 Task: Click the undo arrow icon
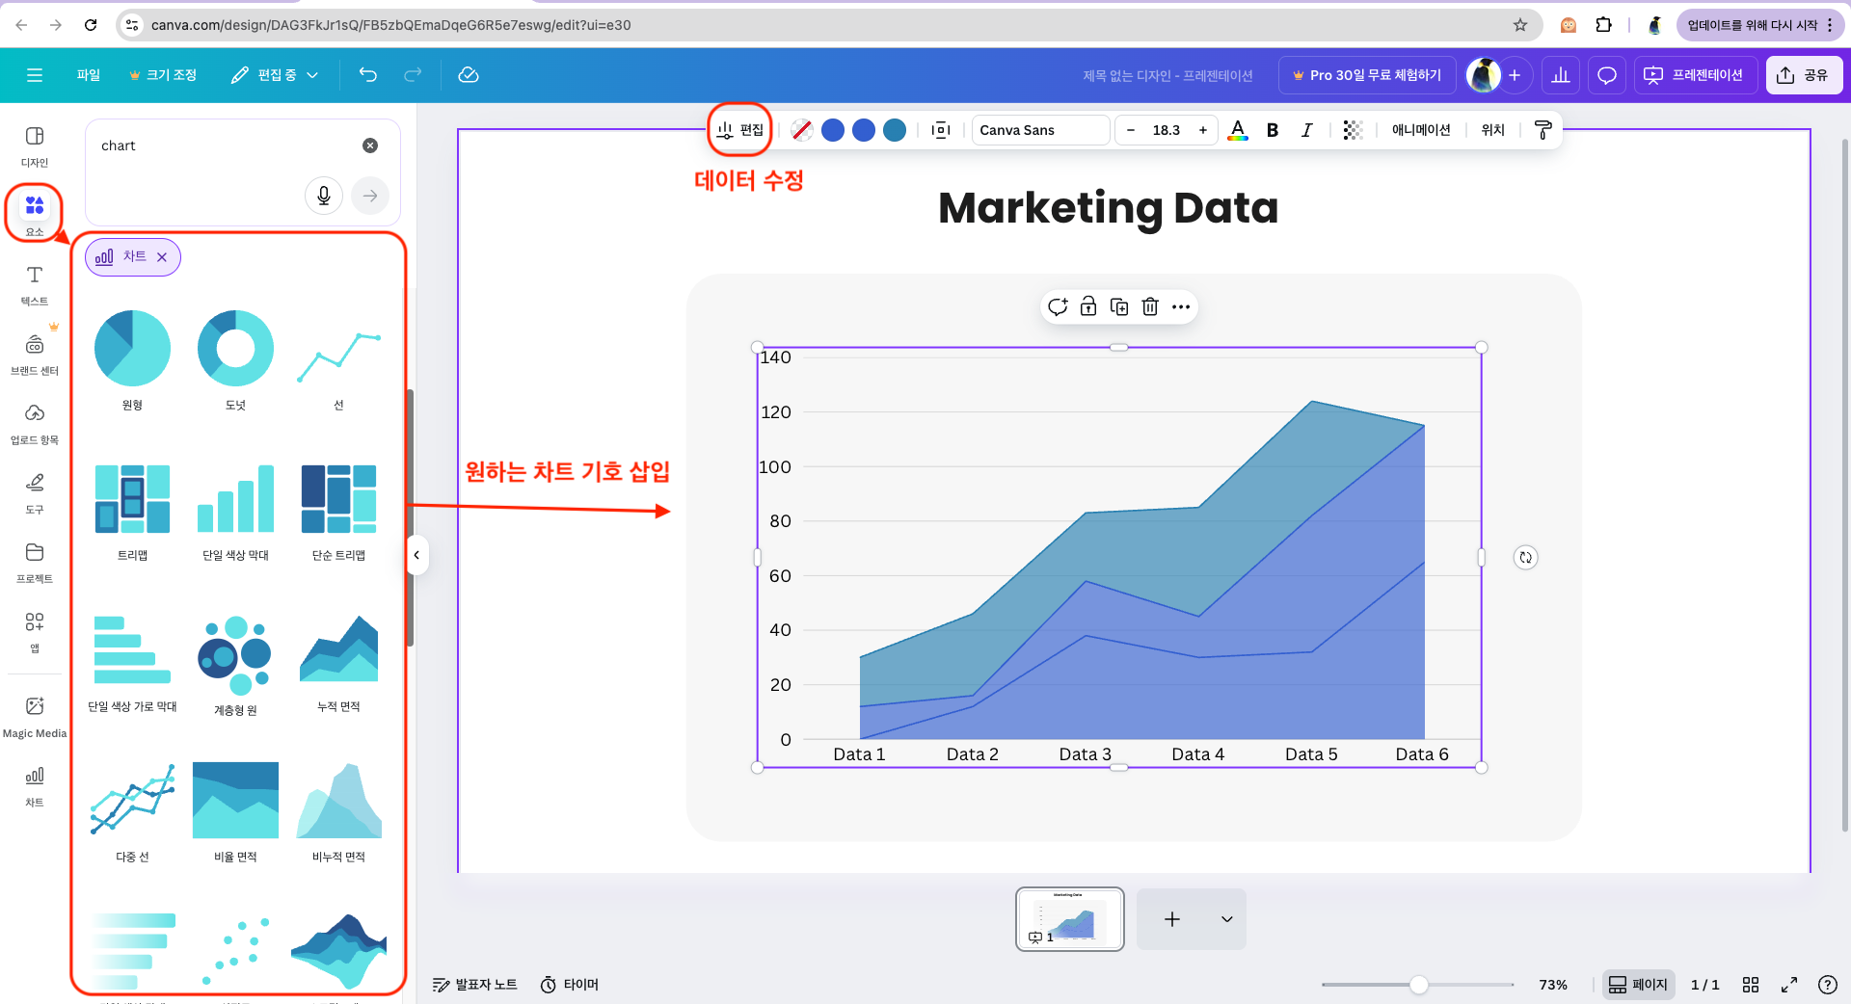(368, 75)
